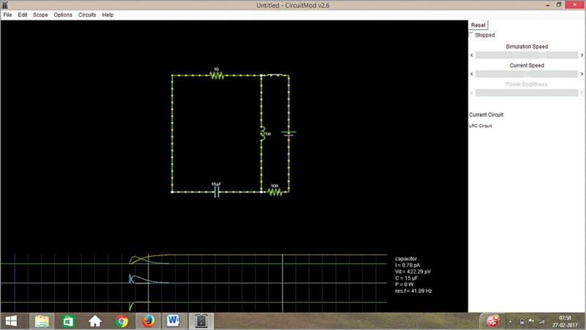The width and height of the screenshot is (586, 330).
Task: Click the 15µF capacitor symbol
Action: pos(217,192)
